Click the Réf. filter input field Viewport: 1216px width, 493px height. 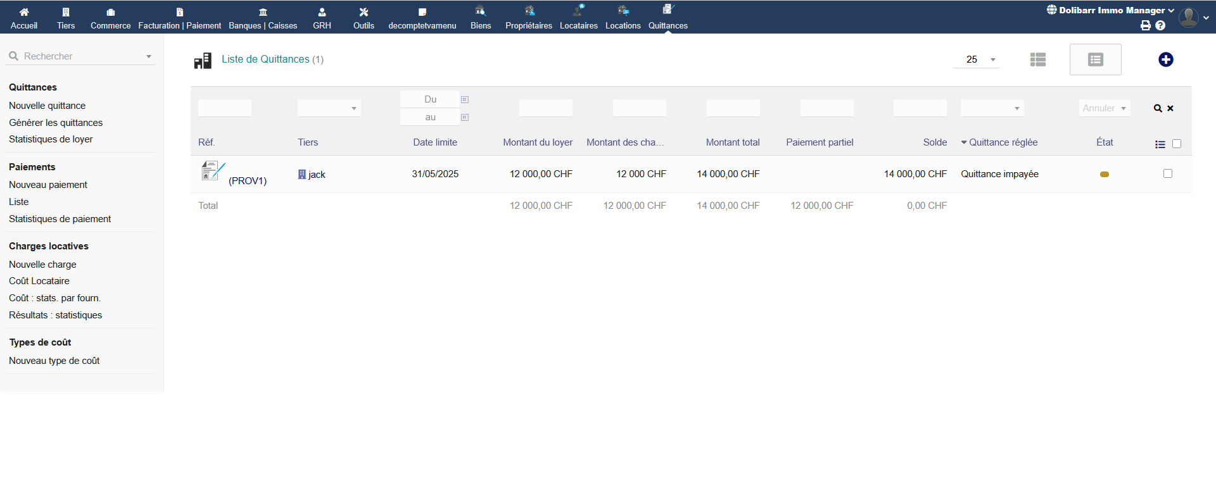[x=225, y=108]
